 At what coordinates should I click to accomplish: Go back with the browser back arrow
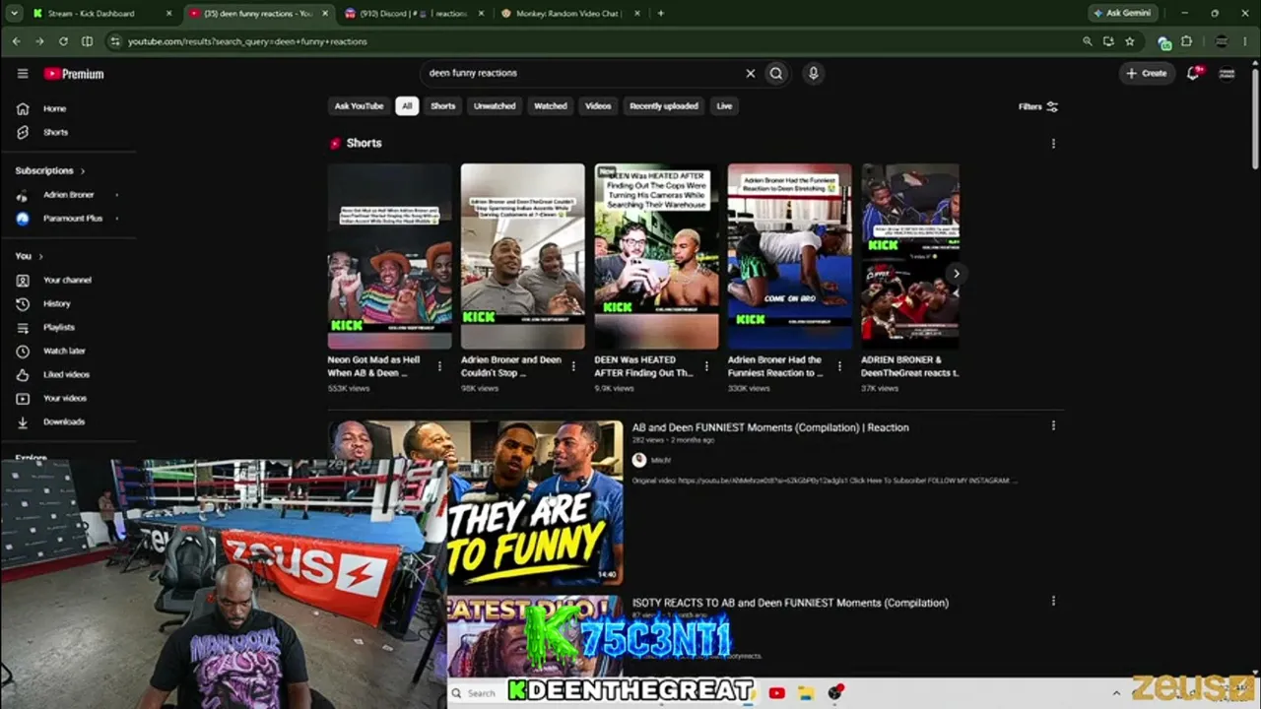point(16,41)
